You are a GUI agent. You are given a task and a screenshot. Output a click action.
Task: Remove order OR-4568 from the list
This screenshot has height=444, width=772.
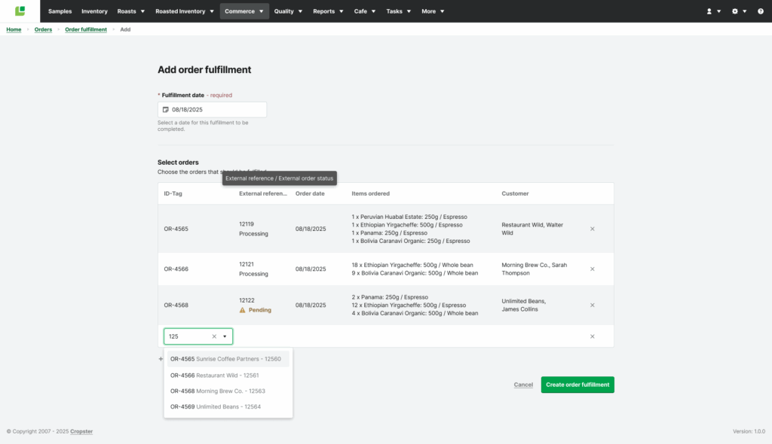tap(593, 305)
